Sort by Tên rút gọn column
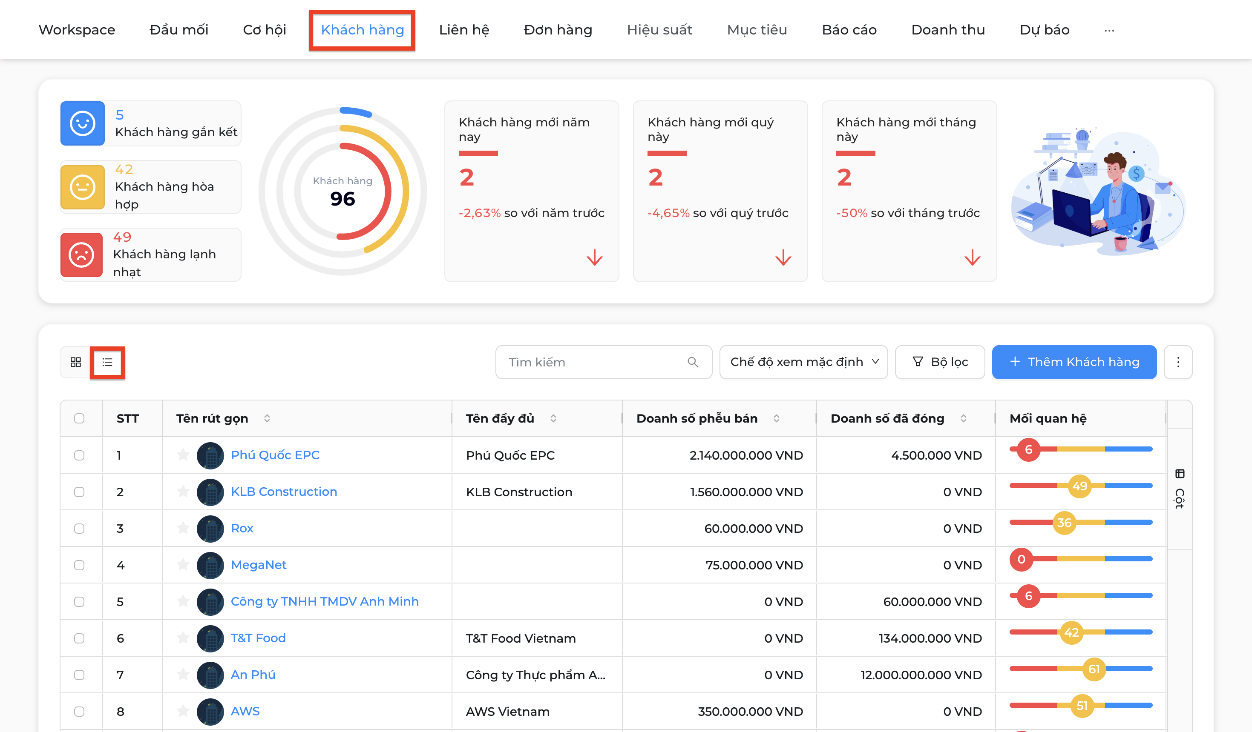Screen dimensions: 1252x732 (267, 418)
